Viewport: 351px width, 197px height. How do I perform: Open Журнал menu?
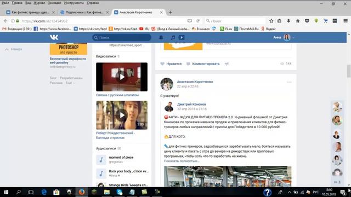point(39,3)
